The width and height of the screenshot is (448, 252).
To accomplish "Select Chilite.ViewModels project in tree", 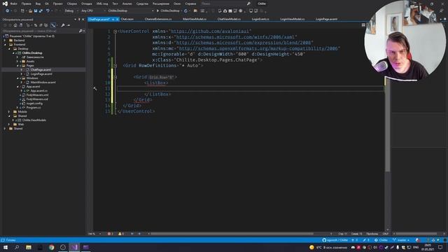I will pos(34,120).
